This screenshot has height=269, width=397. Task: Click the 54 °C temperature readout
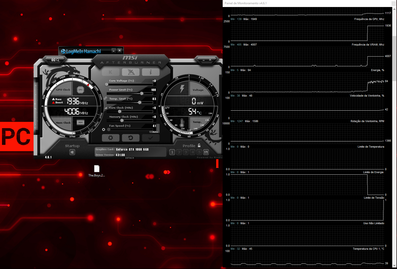pos(195,111)
